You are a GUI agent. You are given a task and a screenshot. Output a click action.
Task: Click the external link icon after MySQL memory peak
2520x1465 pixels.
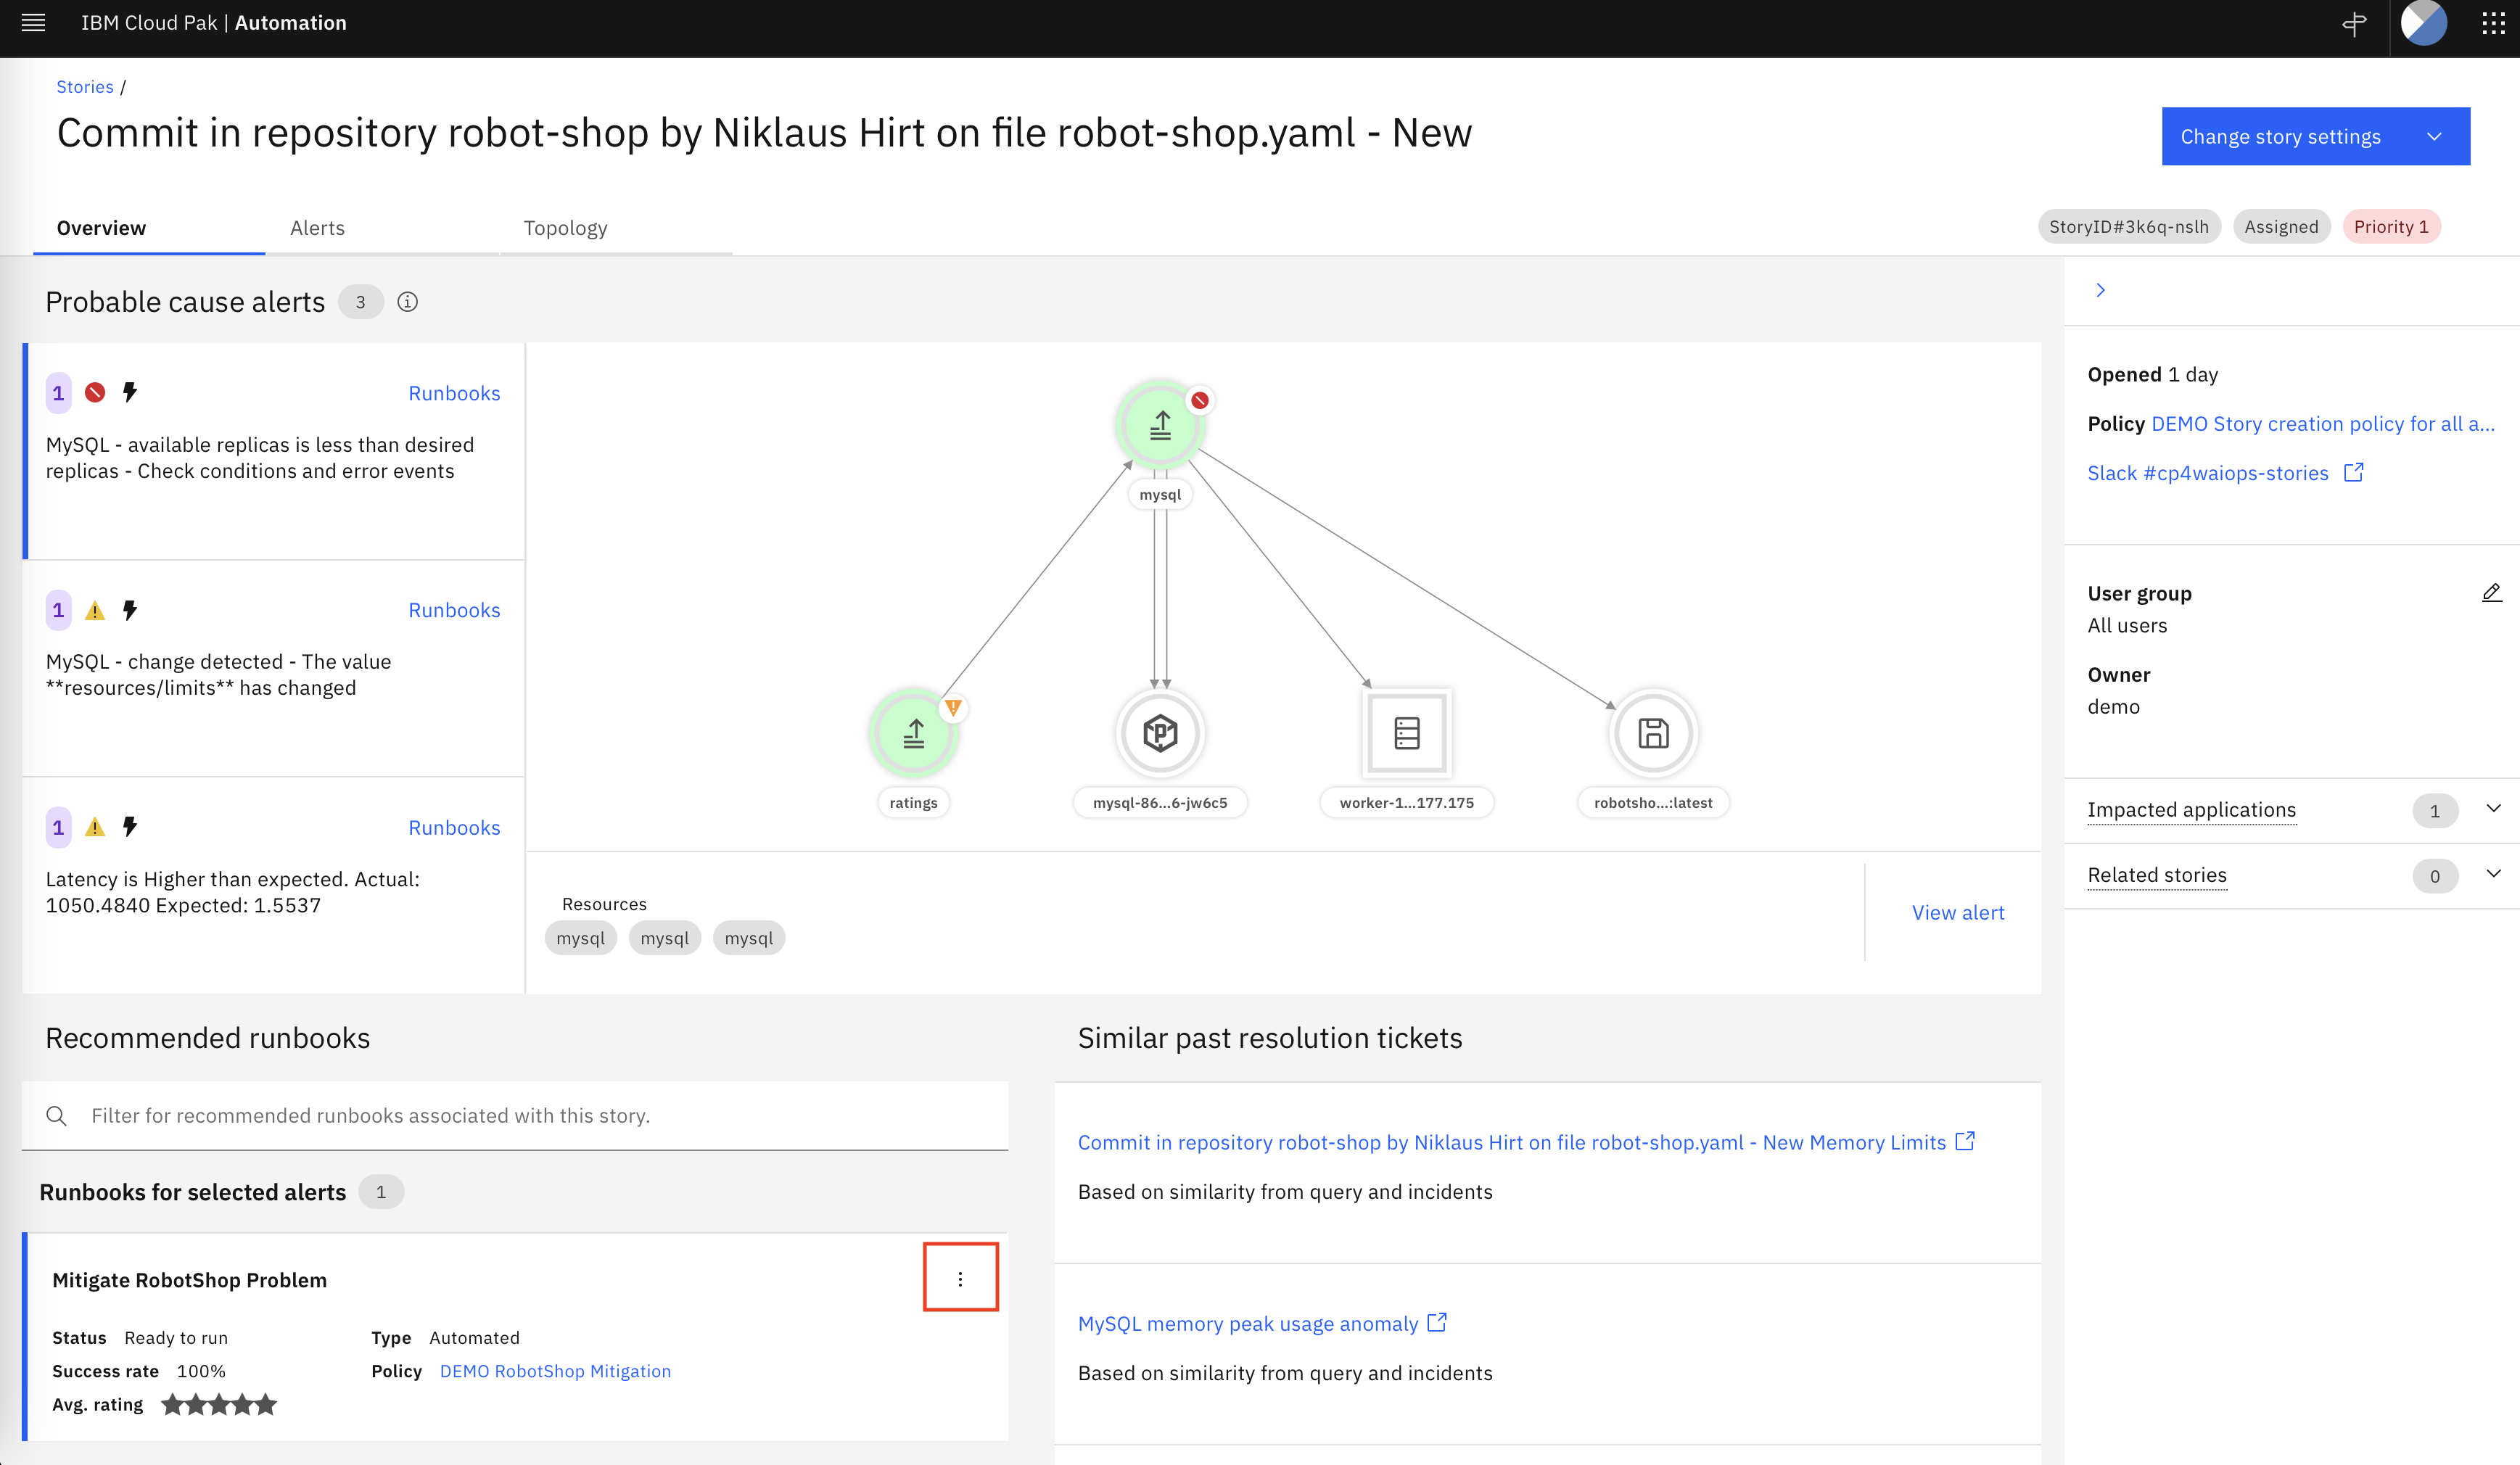tap(1437, 1322)
